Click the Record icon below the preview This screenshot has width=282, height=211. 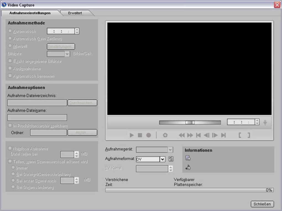tap(149, 135)
